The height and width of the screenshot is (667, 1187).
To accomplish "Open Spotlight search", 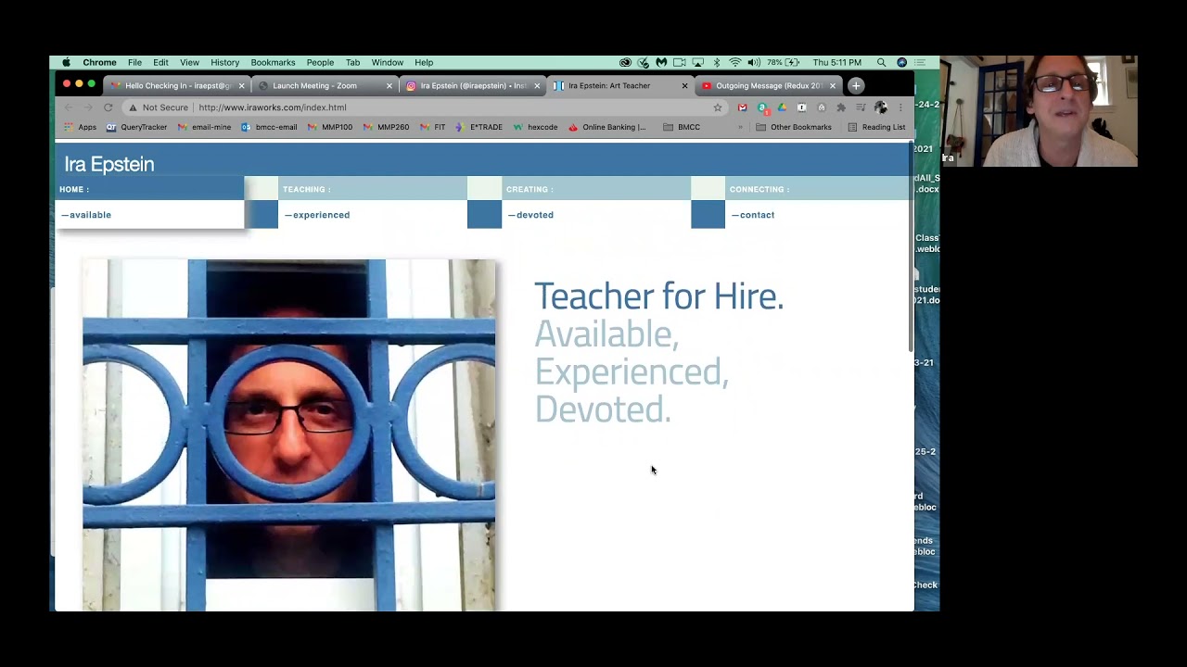I will click(881, 63).
